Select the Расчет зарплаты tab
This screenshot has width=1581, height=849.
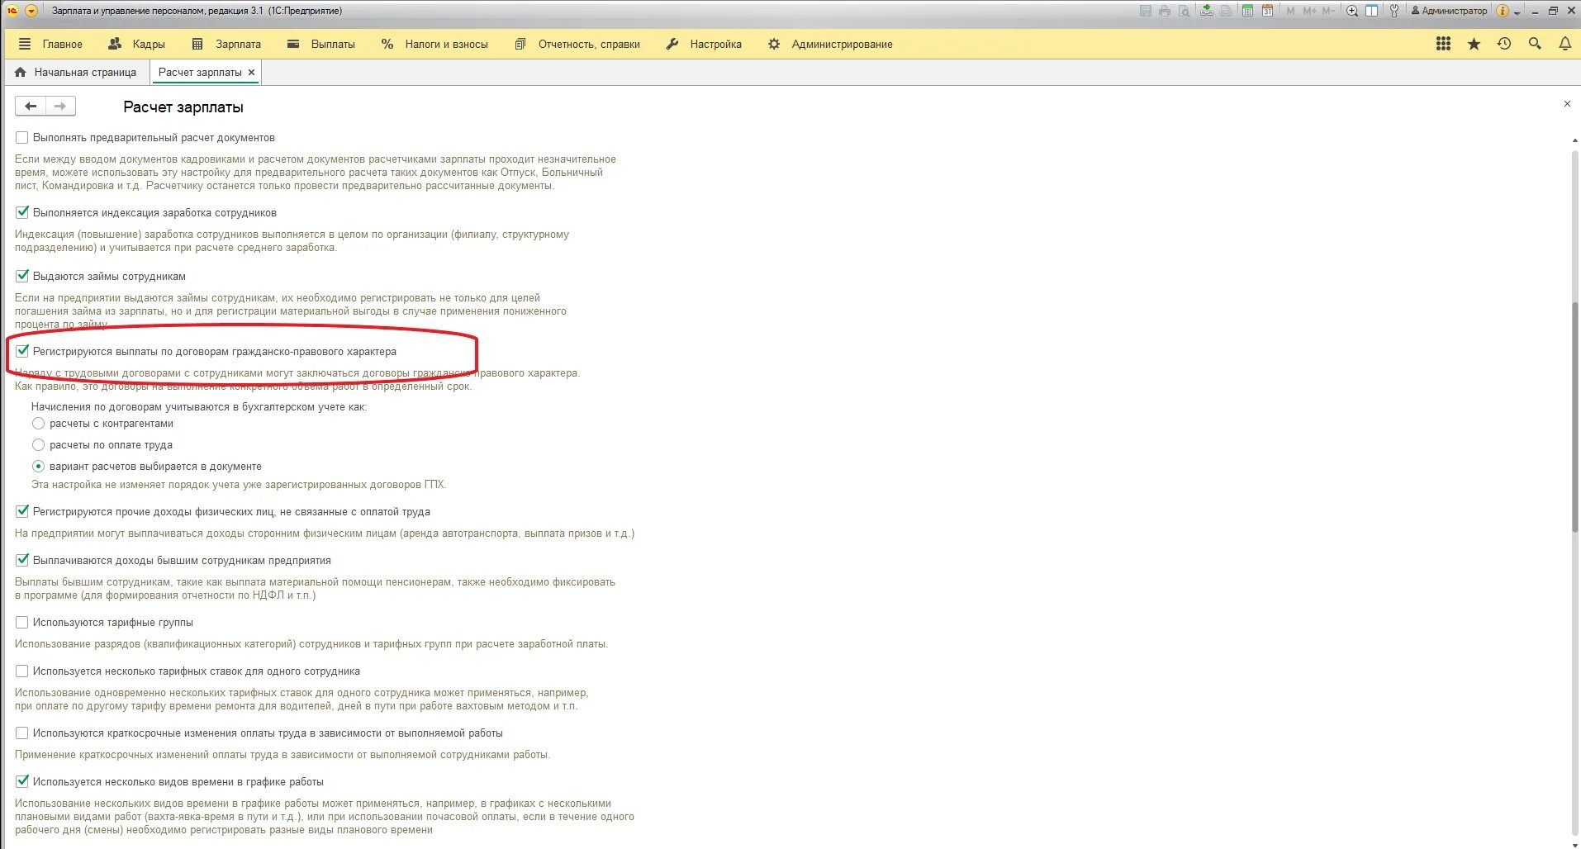(200, 73)
